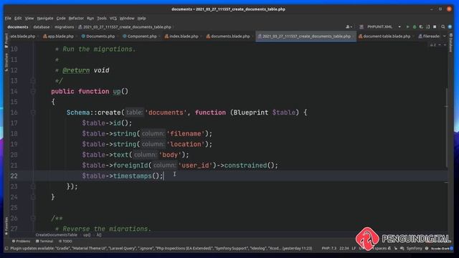Click the documents breadcrumb root
The image size is (459, 258).
pos(18,27)
